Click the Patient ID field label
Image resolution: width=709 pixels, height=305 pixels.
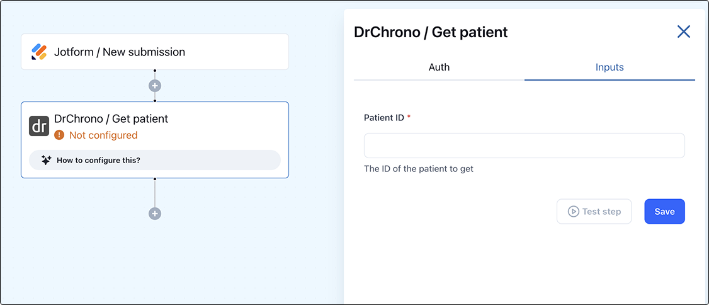pos(384,117)
